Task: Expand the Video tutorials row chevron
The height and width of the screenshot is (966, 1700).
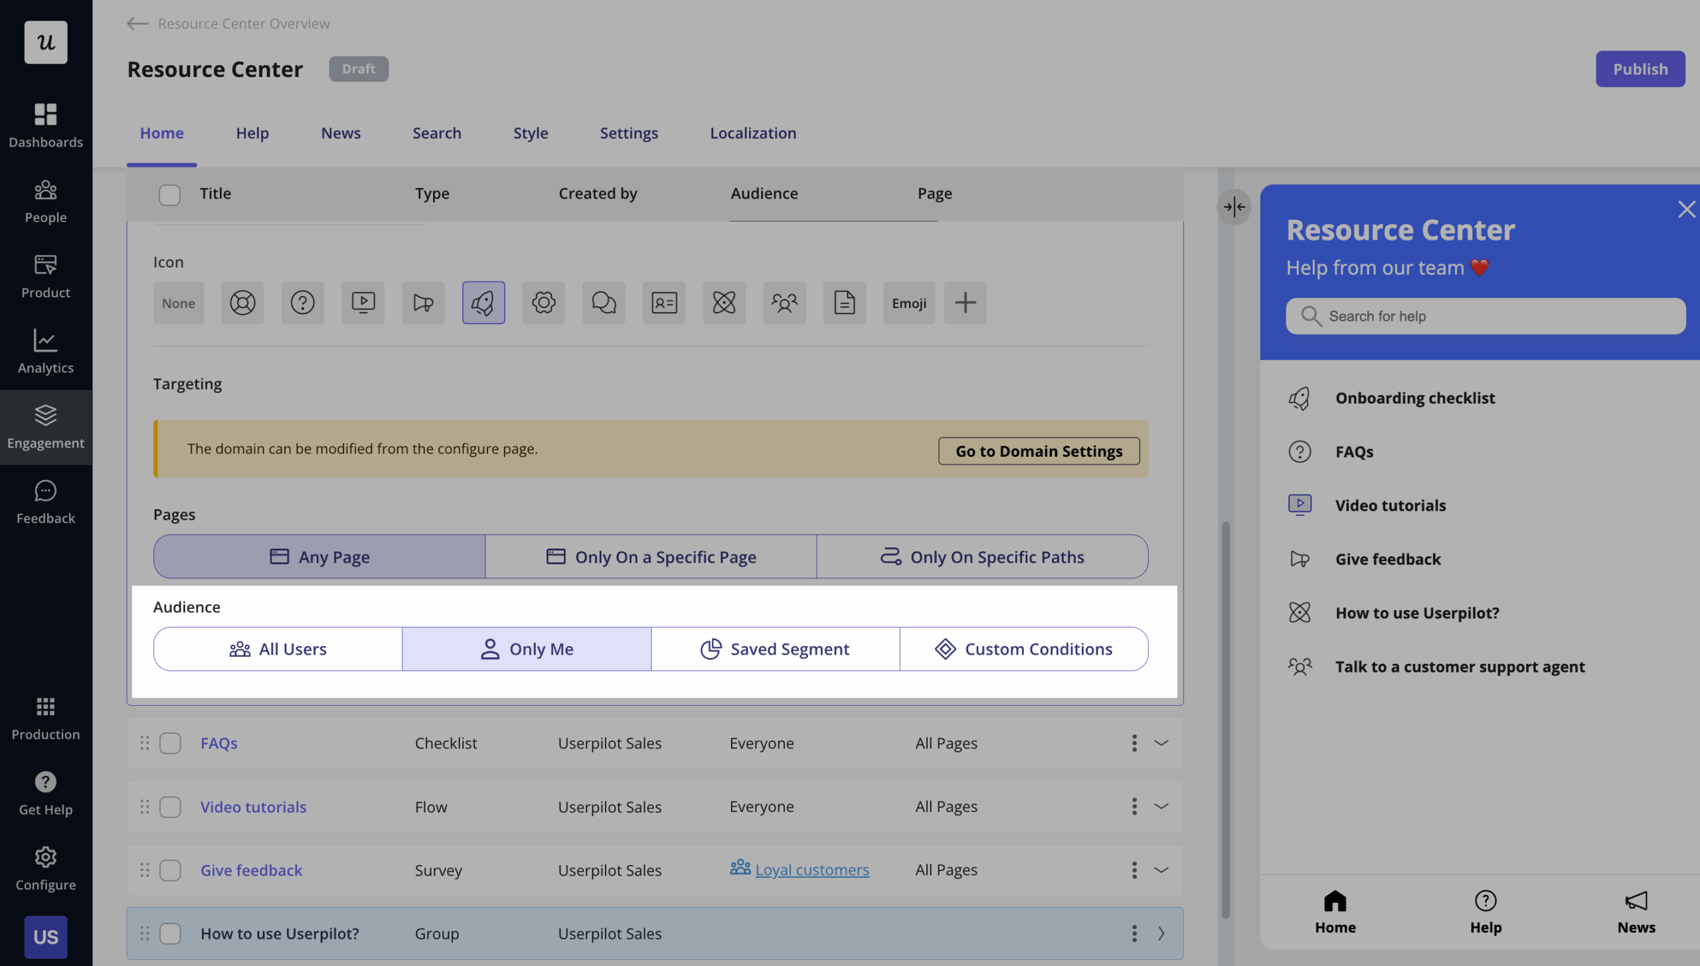Action: click(1162, 806)
